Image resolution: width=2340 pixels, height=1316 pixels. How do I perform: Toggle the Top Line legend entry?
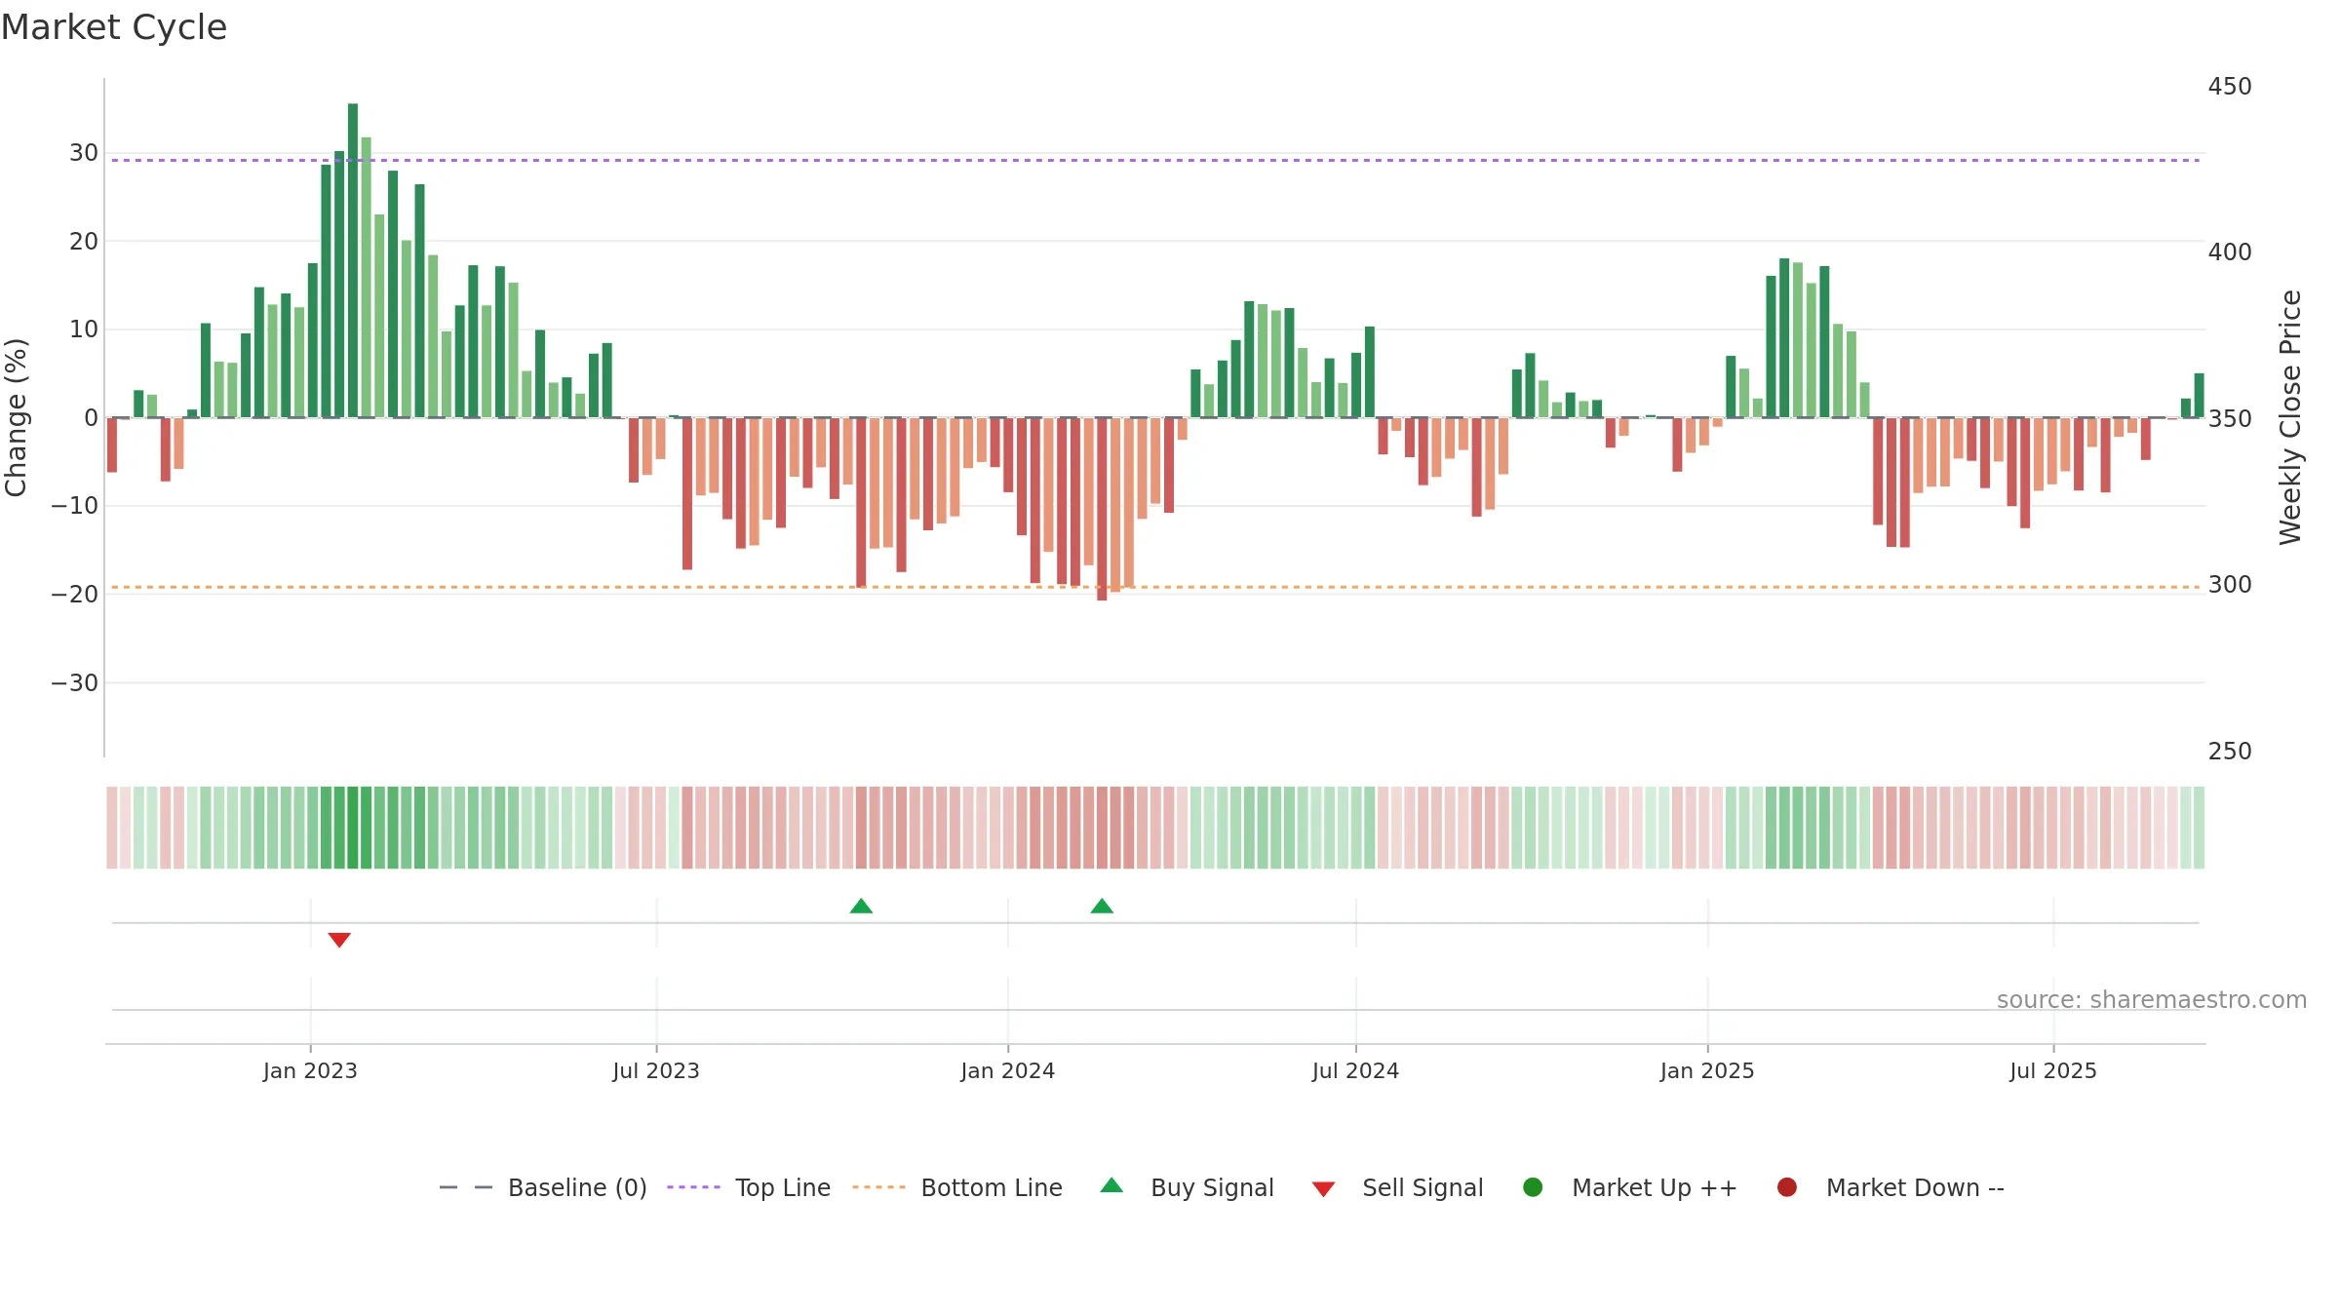click(x=749, y=1187)
